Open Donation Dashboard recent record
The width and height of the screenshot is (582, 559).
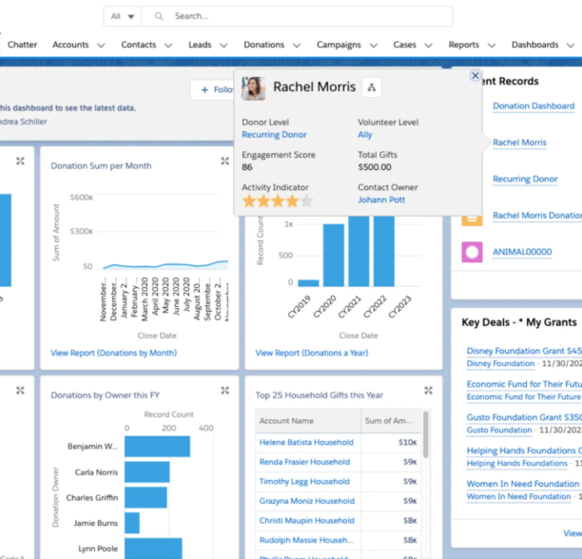click(x=533, y=106)
